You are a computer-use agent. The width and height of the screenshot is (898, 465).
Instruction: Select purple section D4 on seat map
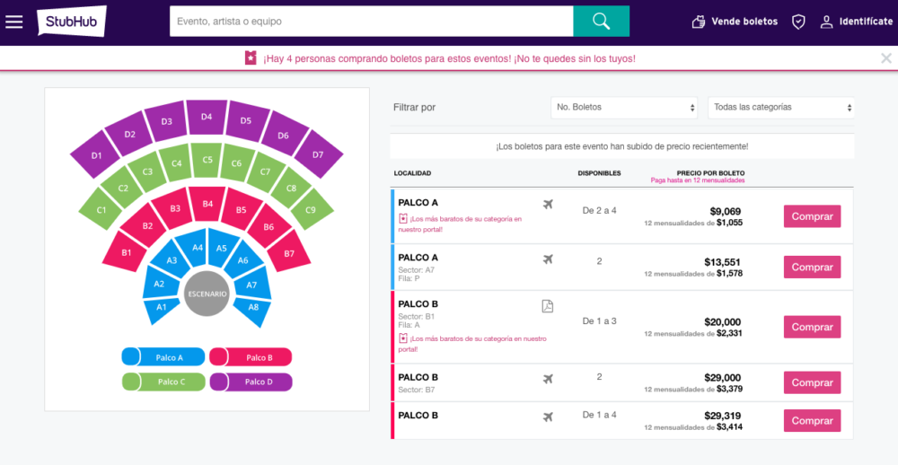207,118
